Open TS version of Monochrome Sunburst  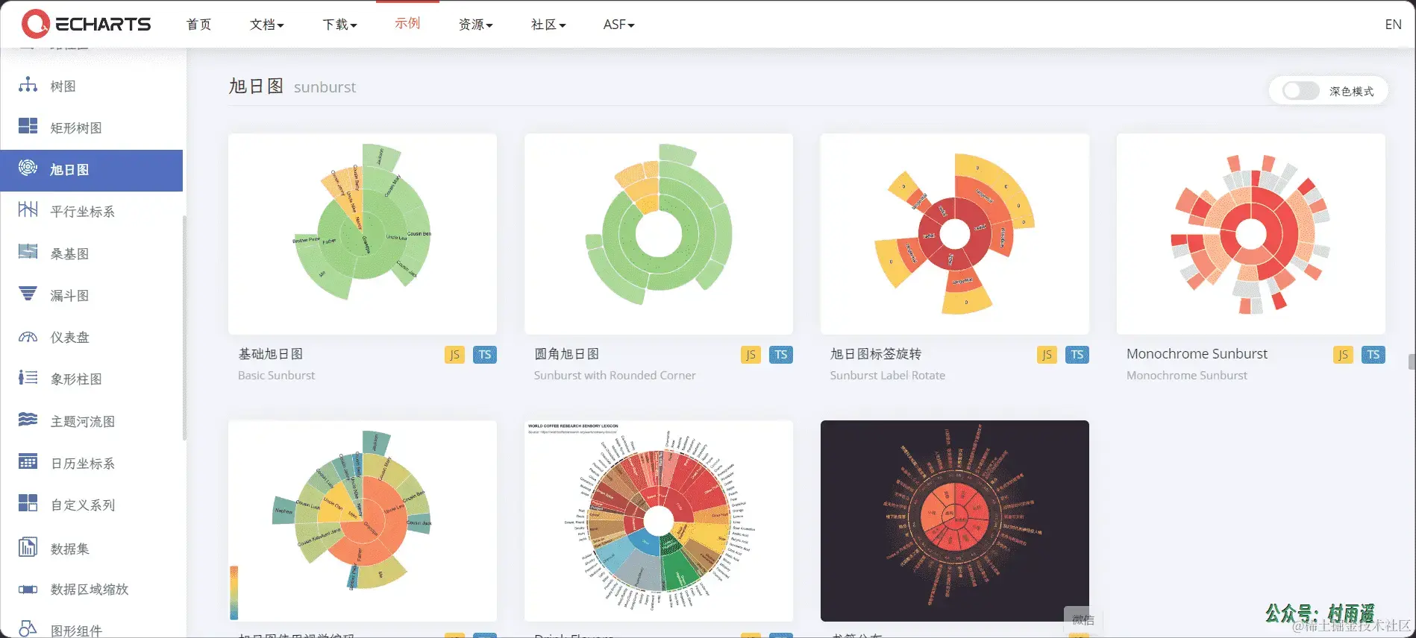(1373, 355)
